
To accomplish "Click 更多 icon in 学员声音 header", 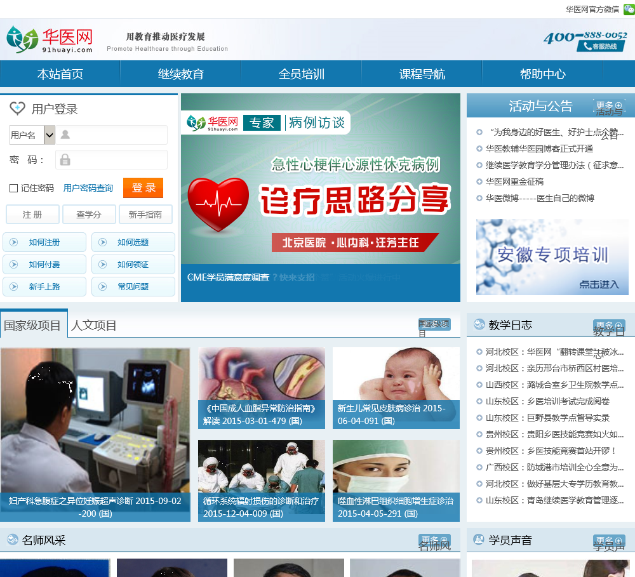I will click(x=609, y=541).
